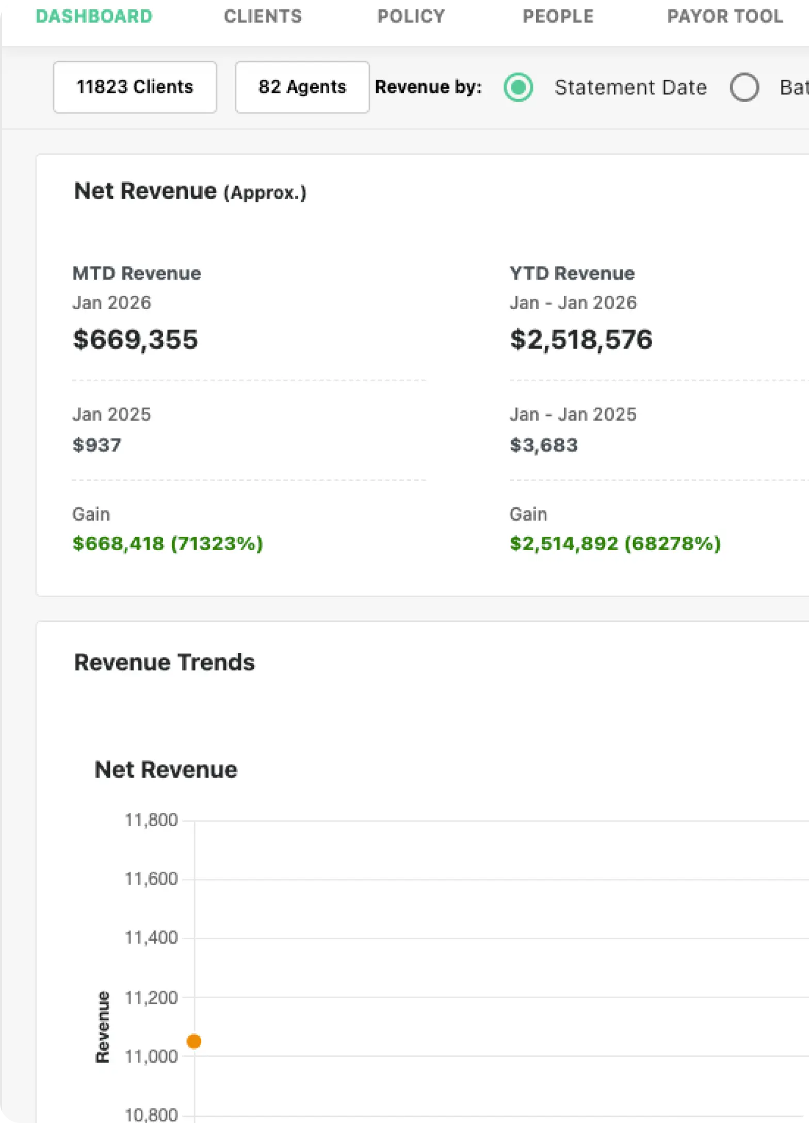
Task: Click the Net Revenue (Approx.) card heading
Action: point(190,191)
